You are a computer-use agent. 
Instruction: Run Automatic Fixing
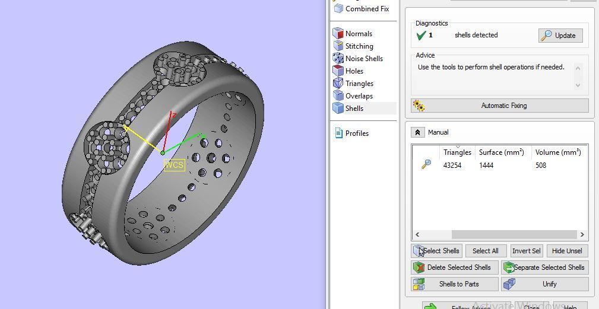[x=500, y=106]
